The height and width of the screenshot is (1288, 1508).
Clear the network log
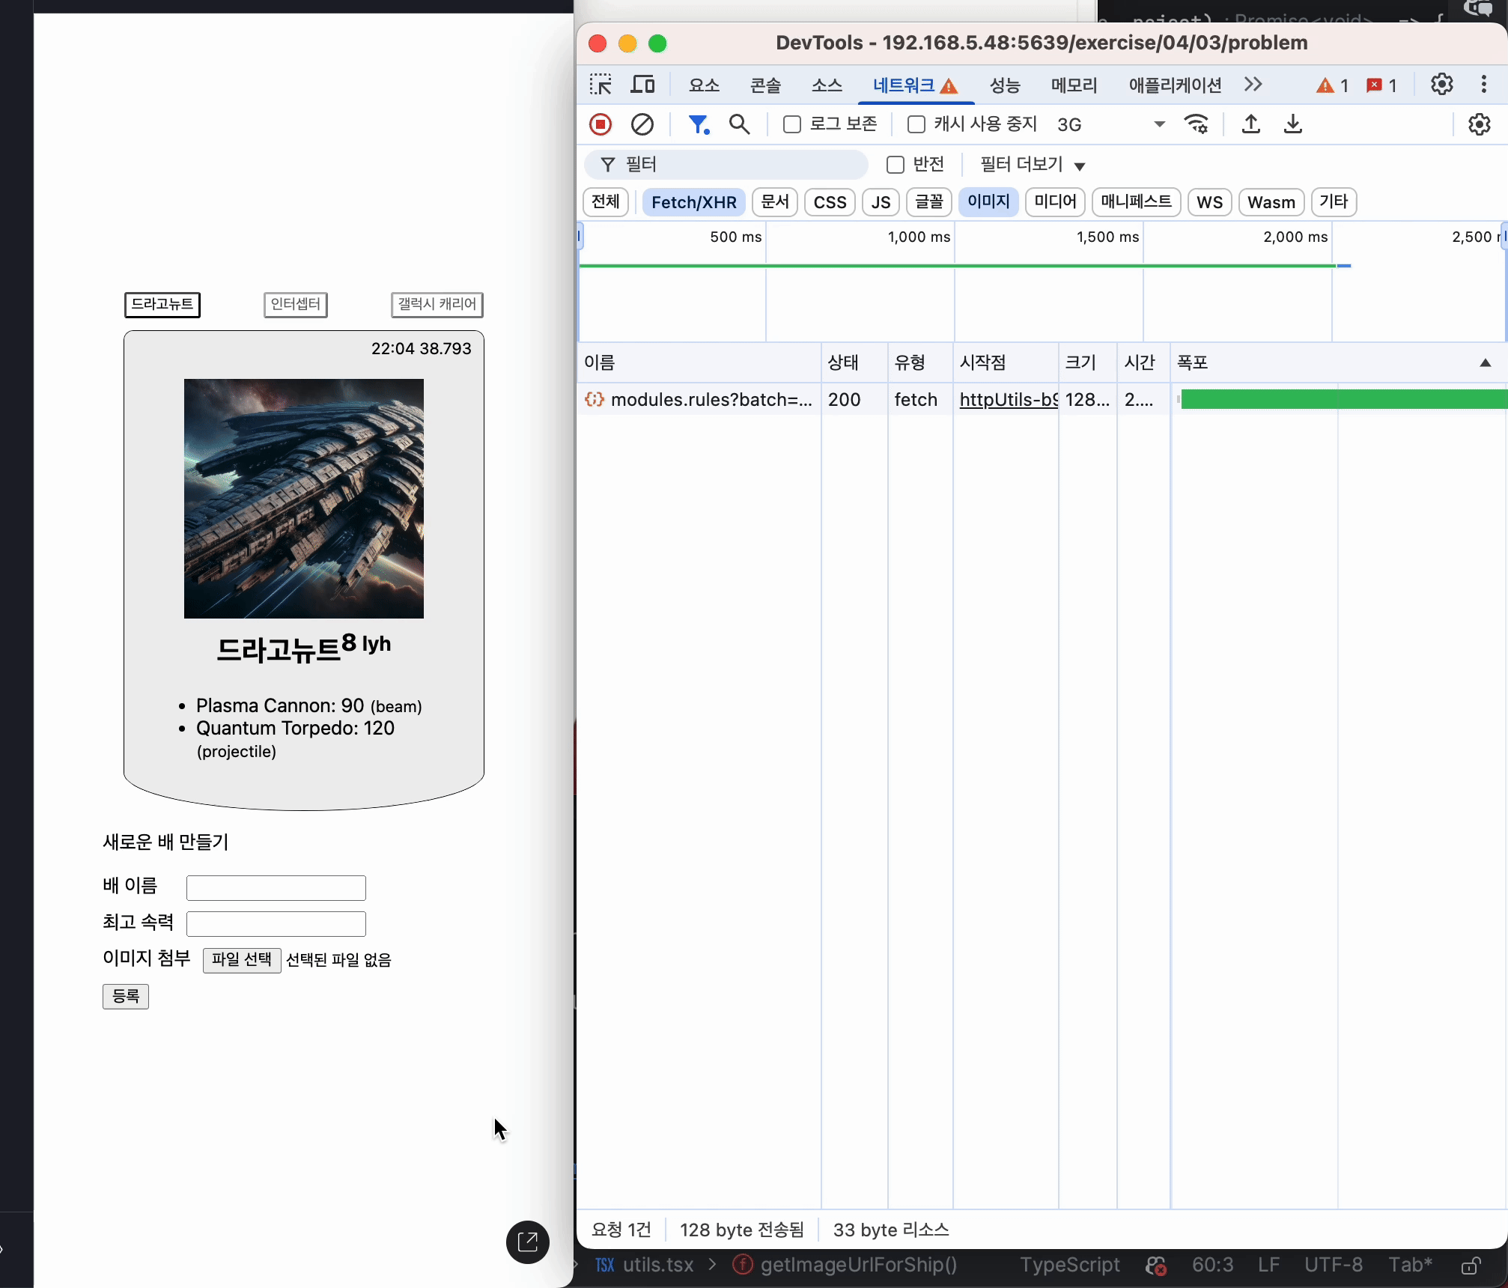tap(642, 124)
